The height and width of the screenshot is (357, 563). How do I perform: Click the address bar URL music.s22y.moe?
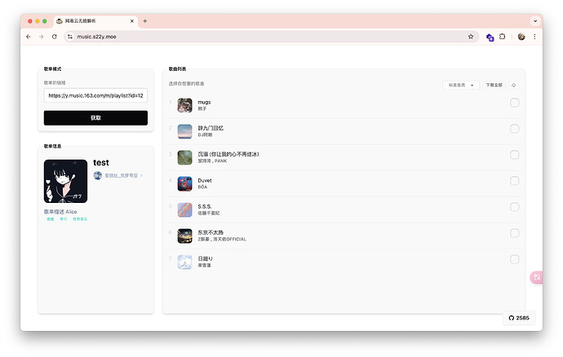96,37
